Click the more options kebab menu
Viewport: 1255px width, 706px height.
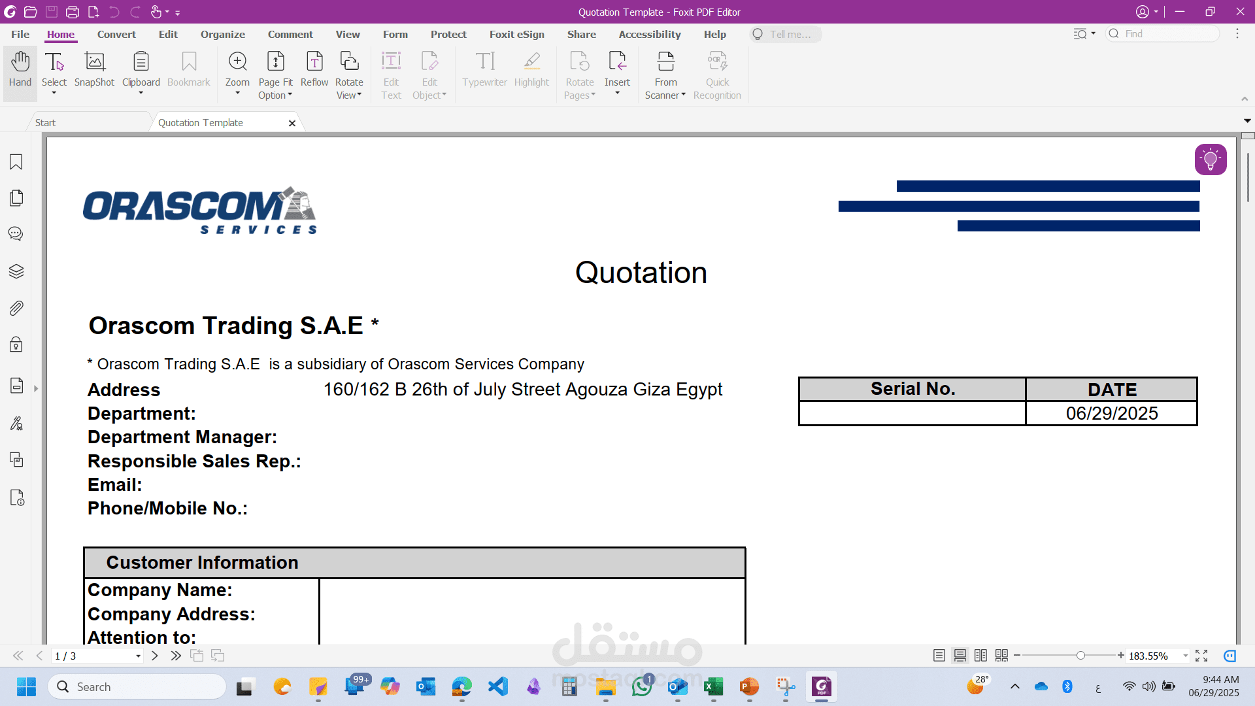[1237, 34]
